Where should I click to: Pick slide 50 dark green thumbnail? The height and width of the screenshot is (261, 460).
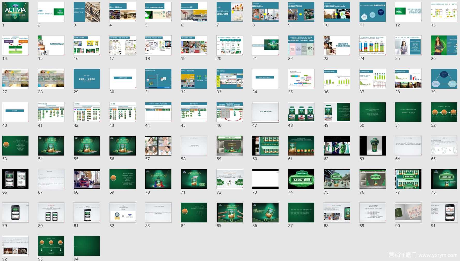tap(373, 112)
